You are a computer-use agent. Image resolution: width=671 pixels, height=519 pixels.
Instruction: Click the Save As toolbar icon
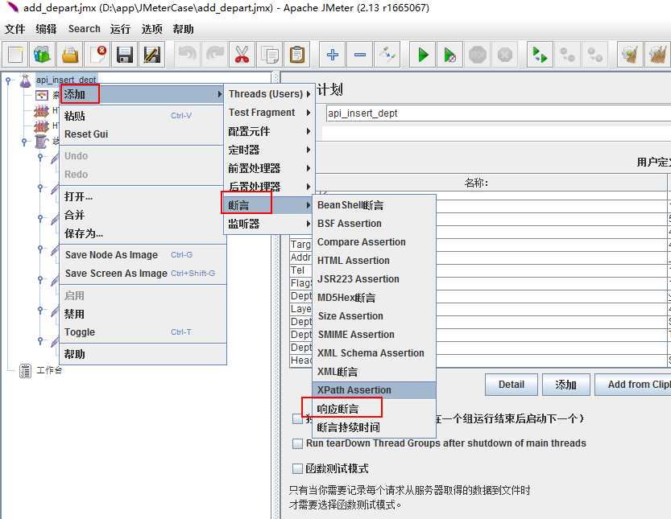pyautogui.click(x=151, y=55)
